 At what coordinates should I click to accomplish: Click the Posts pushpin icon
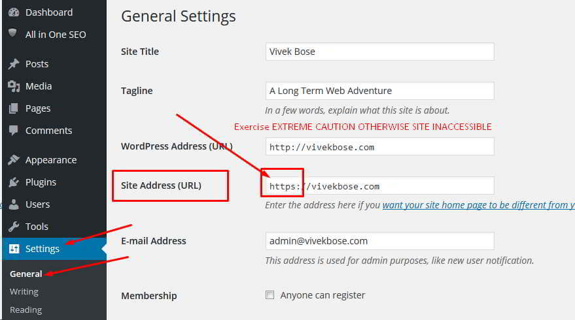point(14,64)
